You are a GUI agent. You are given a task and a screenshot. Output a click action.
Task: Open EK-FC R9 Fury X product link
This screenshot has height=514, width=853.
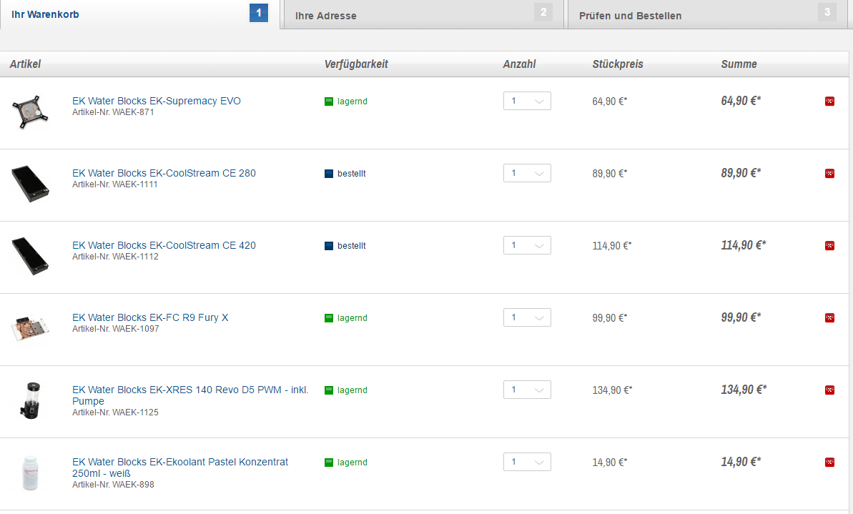click(150, 317)
